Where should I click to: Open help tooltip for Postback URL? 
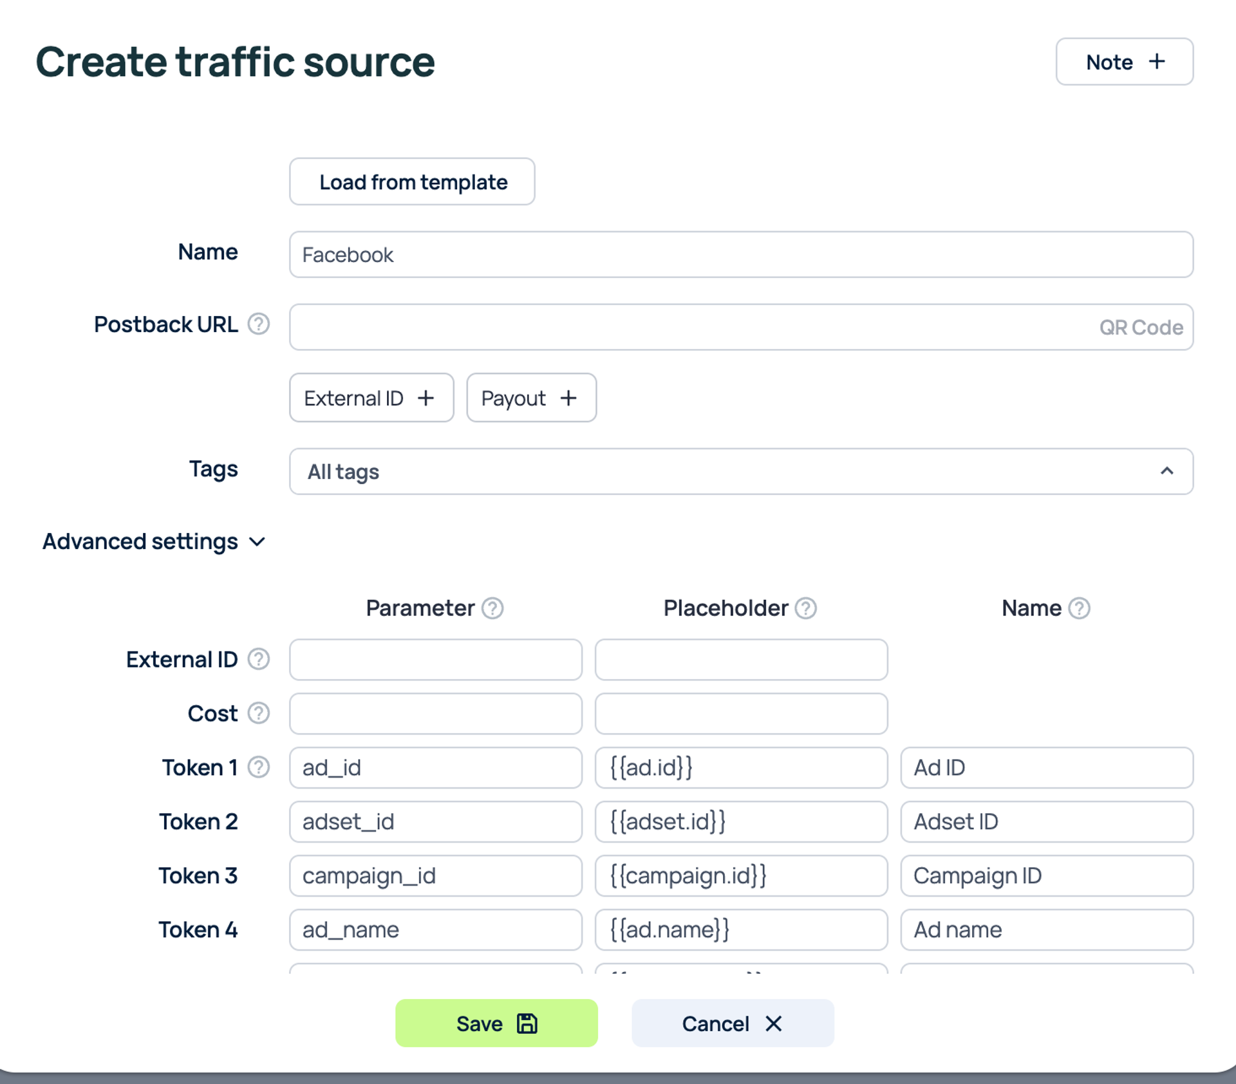[259, 324]
